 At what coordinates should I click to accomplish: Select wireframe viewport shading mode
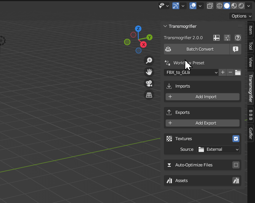(220, 6)
